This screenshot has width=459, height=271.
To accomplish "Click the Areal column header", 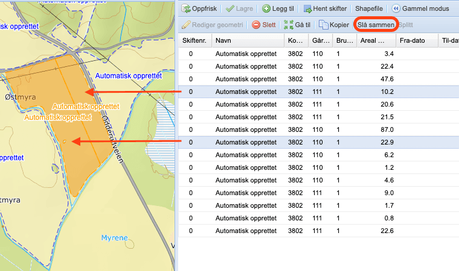I will [x=376, y=40].
